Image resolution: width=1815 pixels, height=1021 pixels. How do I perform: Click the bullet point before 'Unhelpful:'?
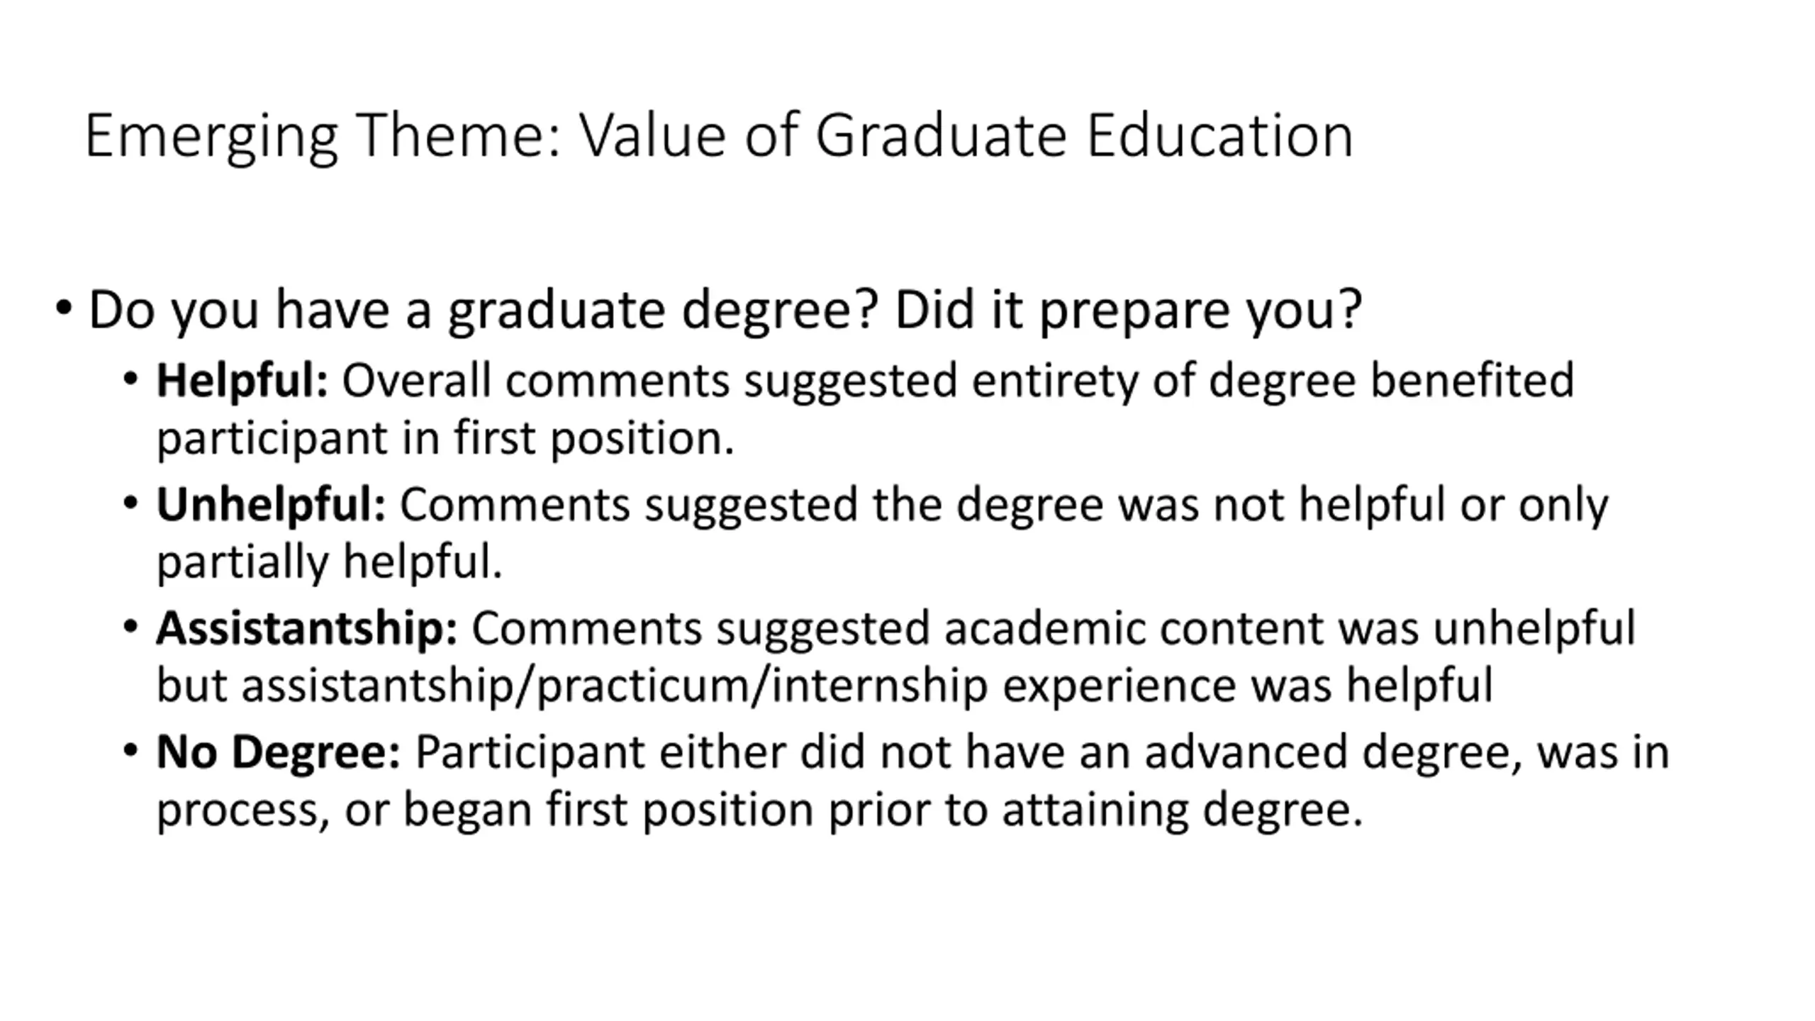point(130,504)
